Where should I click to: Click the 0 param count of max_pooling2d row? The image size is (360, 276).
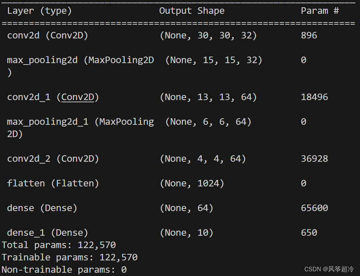[303, 60]
